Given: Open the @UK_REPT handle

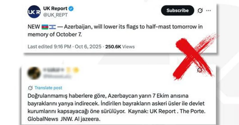Looking at the screenshot, I should [56, 15].
